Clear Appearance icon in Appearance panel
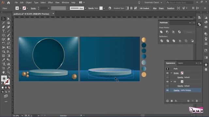Image resolution: width=209 pixels, height=117 pixels. click(x=188, y=101)
